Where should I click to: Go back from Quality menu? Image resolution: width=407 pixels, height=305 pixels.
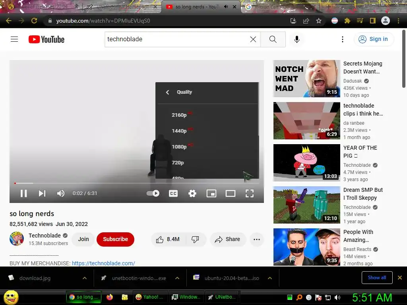click(x=167, y=92)
